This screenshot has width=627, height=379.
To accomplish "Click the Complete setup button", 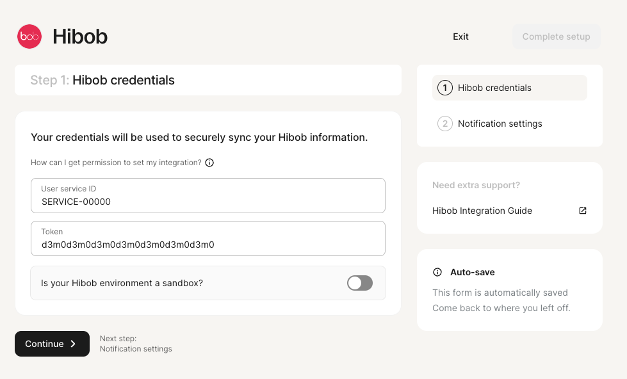I will tap(556, 36).
